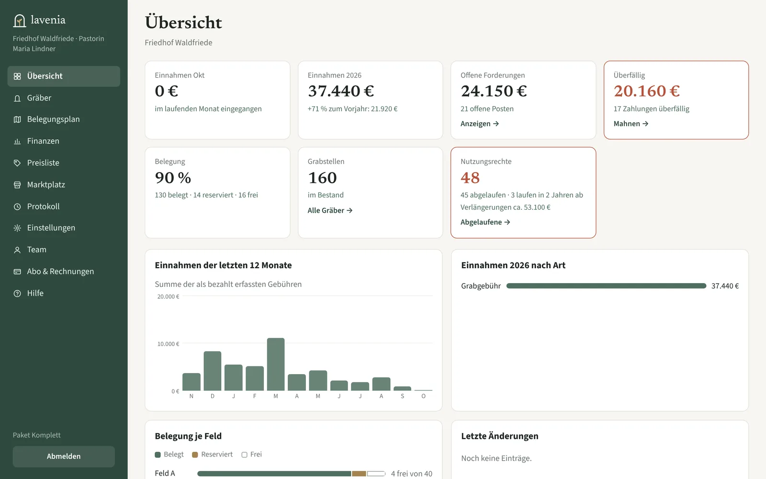Click the Grabstellen count 160
This screenshot has width=766, height=479.
322,178
